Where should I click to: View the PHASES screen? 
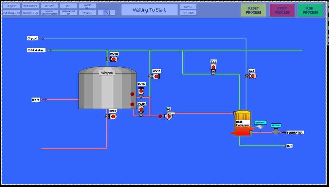click(x=88, y=13)
